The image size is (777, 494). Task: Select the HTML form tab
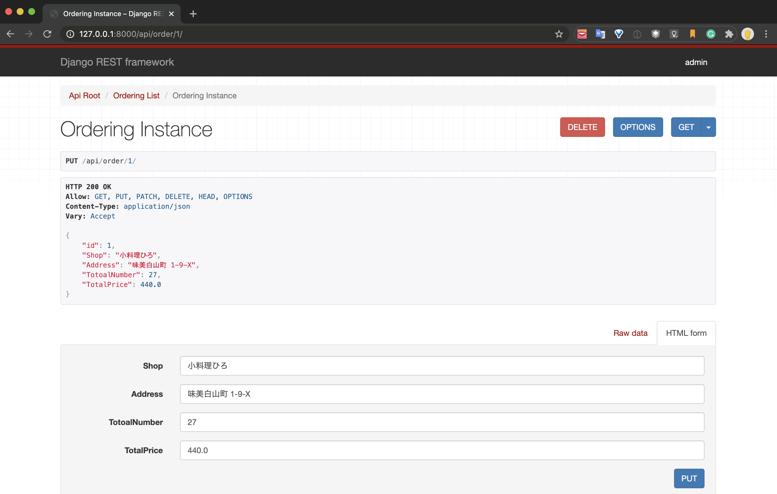pyautogui.click(x=686, y=333)
